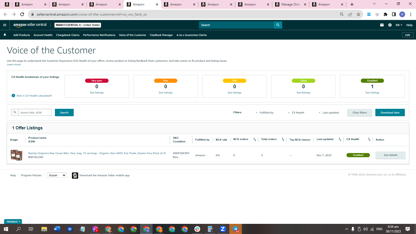This screenshot has height=234, width=416.
Task: Click See listings under Excellent
Action: (x=372, y=93)
